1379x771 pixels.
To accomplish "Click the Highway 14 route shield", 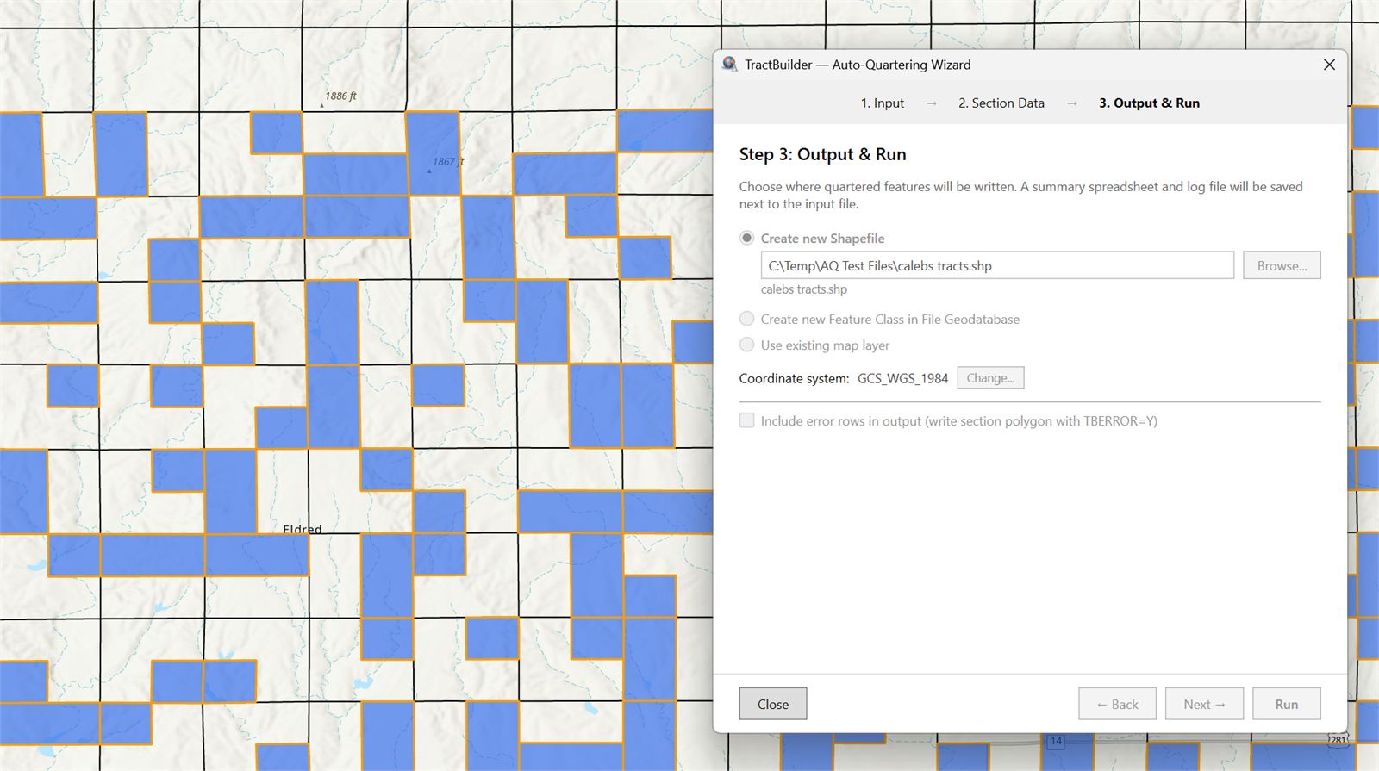I will 1056,741.
